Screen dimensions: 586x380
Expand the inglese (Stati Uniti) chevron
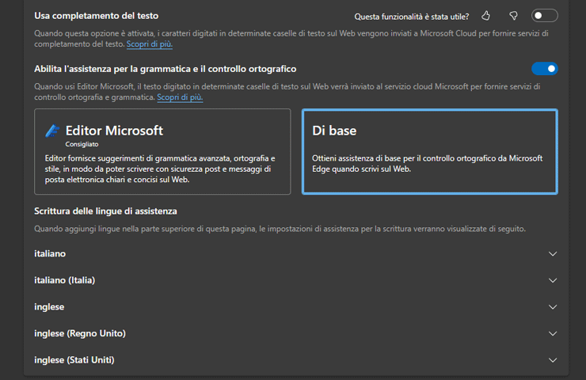click(553, 360)
